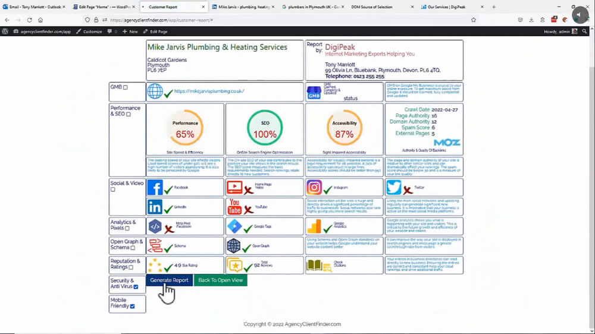The height and width of the screenshot is (334, 595).
Task: Click the YouTube icon
Action: click(x=234, y=207)
